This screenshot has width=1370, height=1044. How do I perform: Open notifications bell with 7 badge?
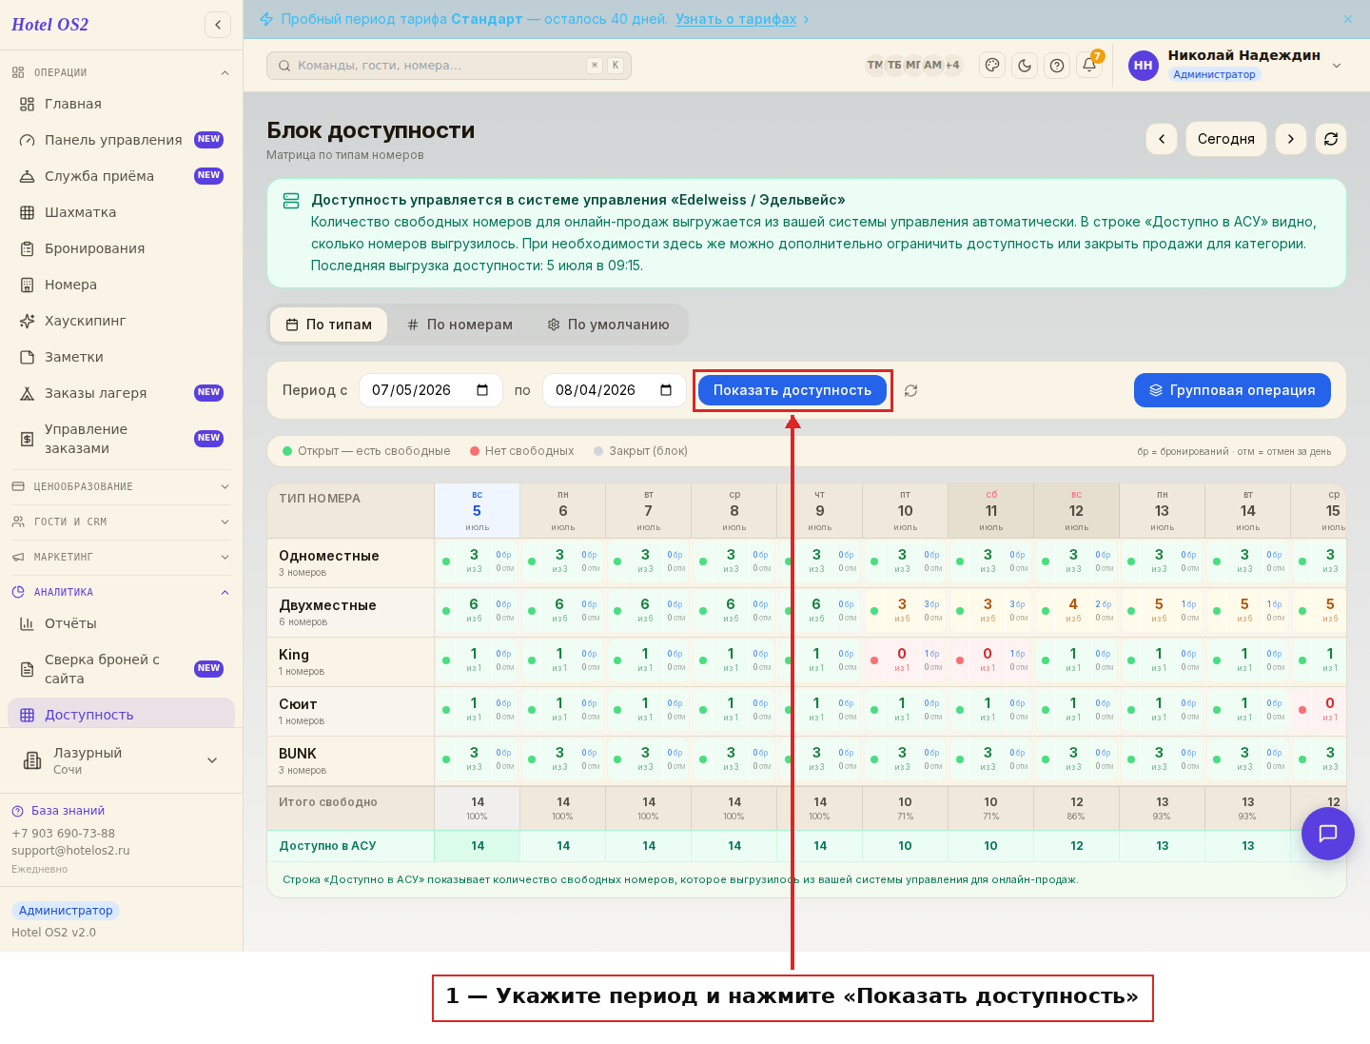tap(1089, 65)
